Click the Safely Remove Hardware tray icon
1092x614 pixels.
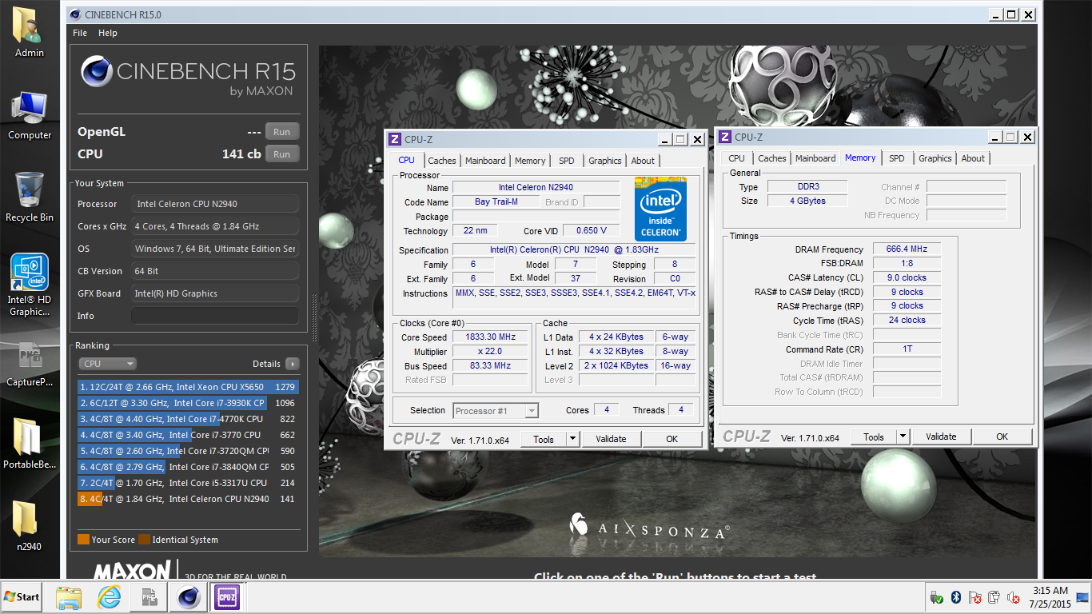coord(937,597)
